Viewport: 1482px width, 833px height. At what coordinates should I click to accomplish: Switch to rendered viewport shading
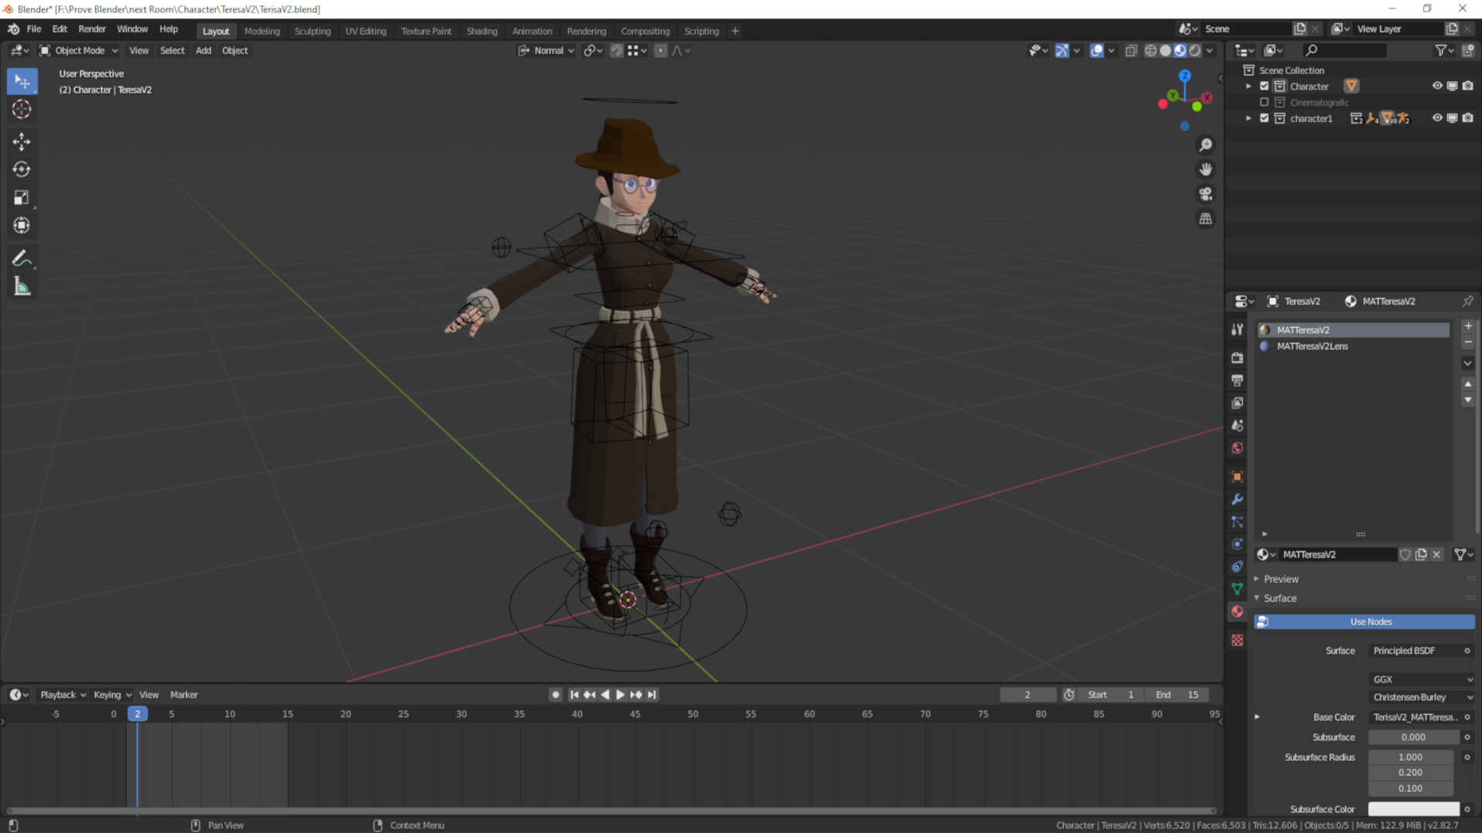(1195, 51)
